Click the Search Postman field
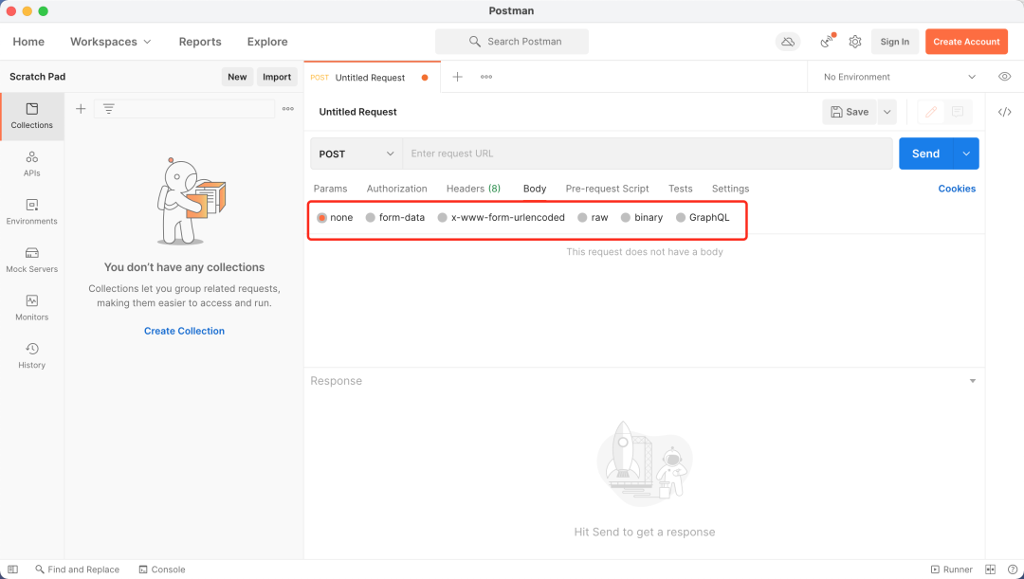This screenshot has height=579, width=1024. [512, 42]
